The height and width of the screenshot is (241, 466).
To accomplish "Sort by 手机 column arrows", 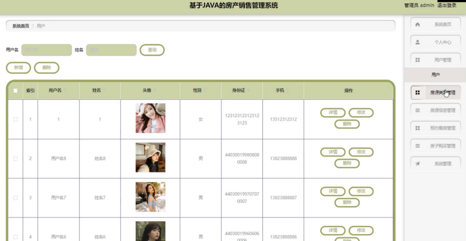I will 287,90.
